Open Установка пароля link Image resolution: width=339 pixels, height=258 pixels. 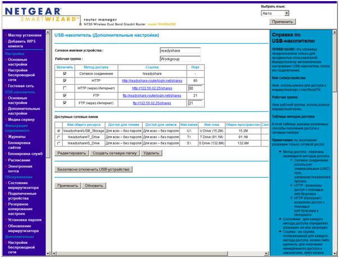pos(25,220)
